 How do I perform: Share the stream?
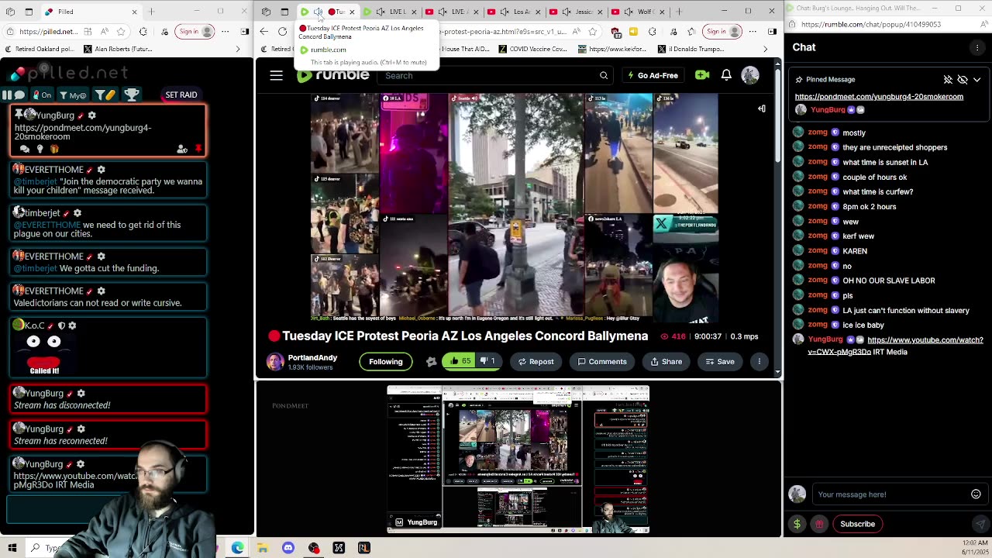click(x=666, y=362)
